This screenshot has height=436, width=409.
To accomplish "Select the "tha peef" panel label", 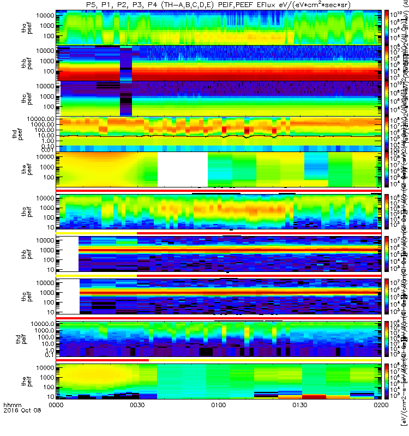I will [27, 28].
